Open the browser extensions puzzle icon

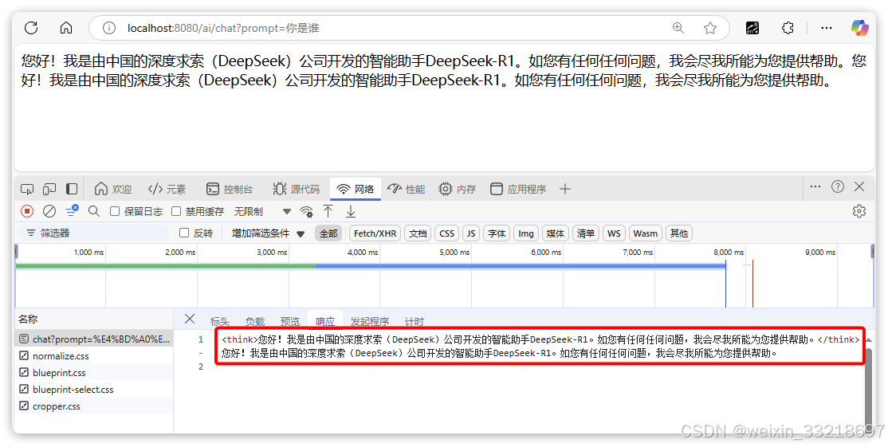point(788,28)
